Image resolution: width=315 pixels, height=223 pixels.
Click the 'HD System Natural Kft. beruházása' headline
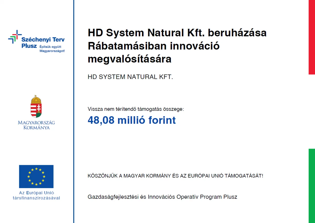pos(177,33)
